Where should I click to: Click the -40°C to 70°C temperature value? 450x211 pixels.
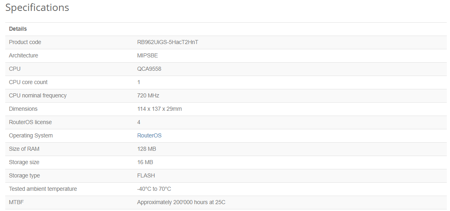[x=154, y=189]
